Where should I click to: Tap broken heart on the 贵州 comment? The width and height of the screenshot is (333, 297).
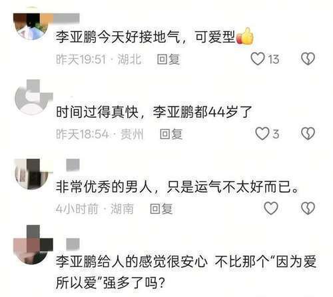click(308, 134)
